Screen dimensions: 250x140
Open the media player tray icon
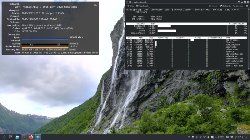[x=189, y=137]
